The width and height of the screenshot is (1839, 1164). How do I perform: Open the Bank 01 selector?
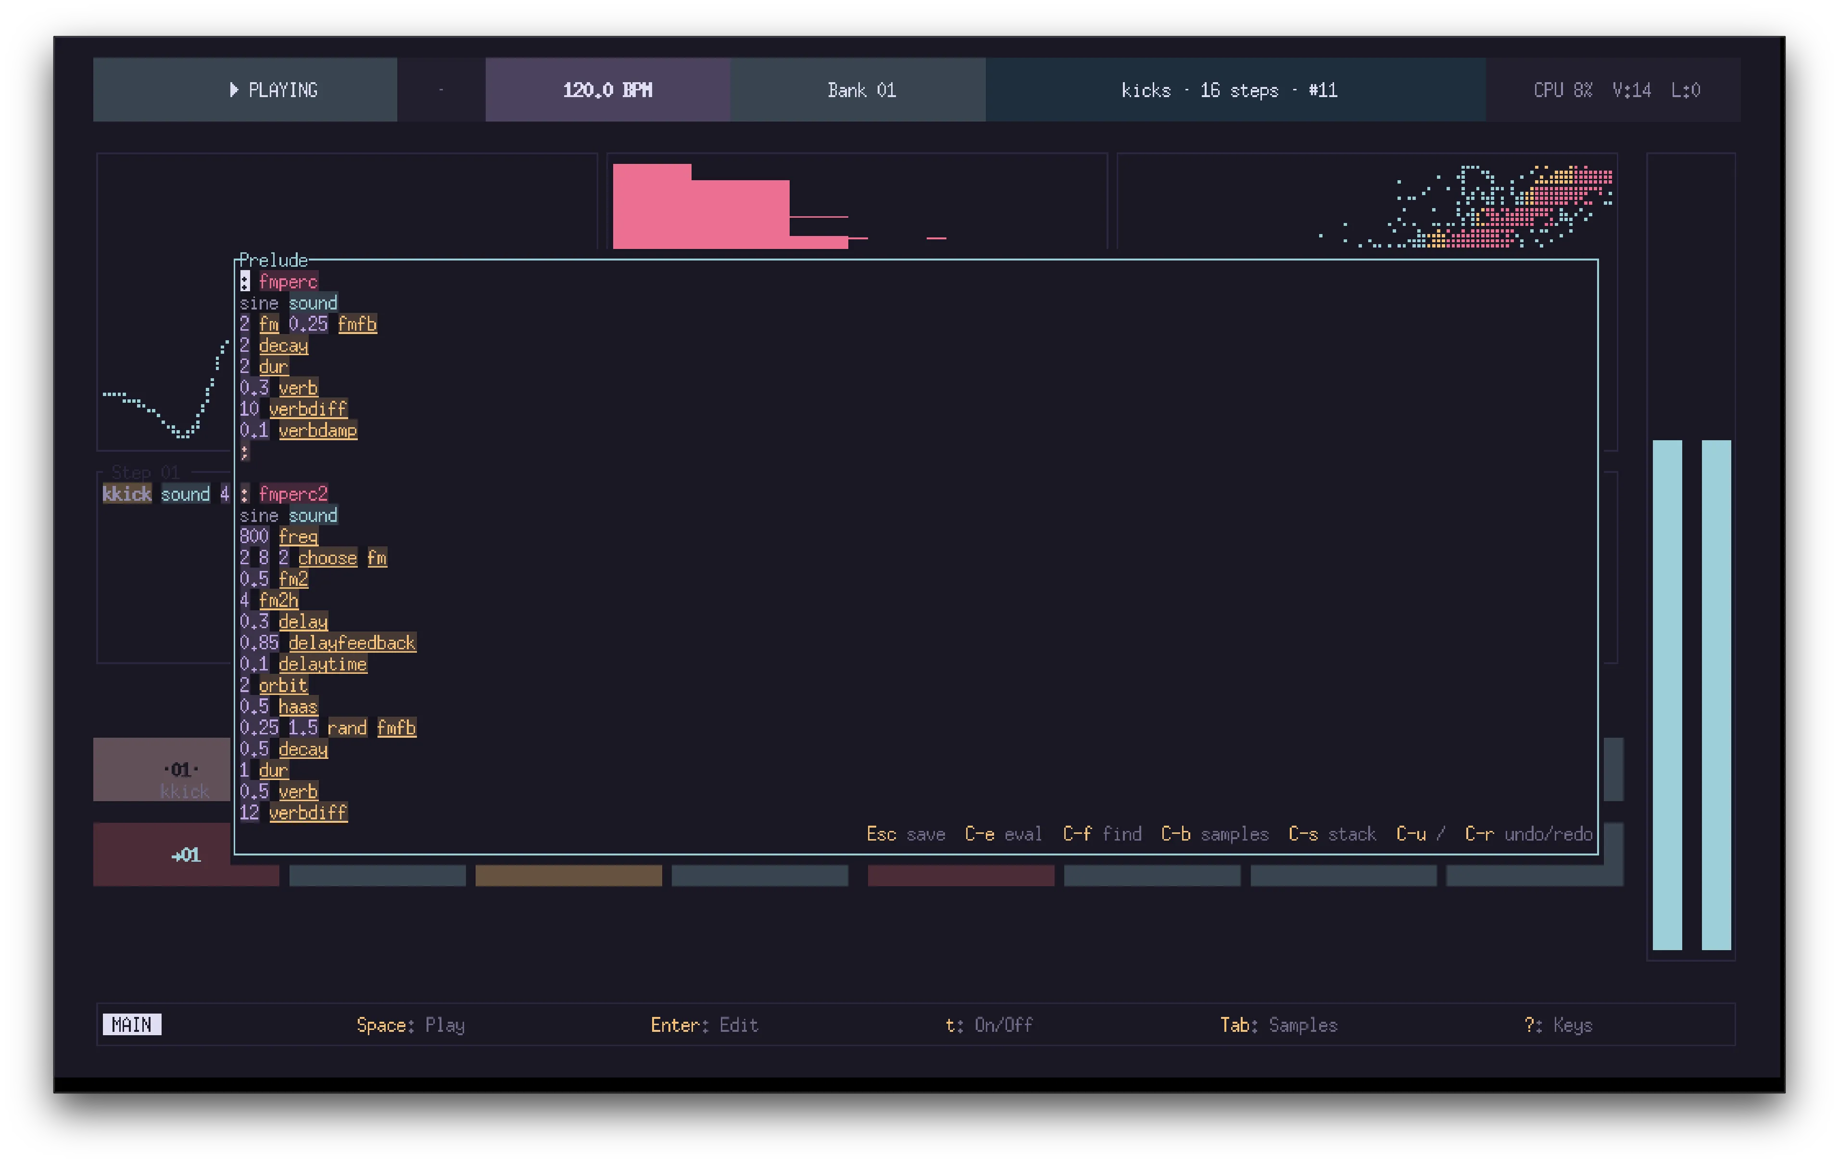coord(861,90)
